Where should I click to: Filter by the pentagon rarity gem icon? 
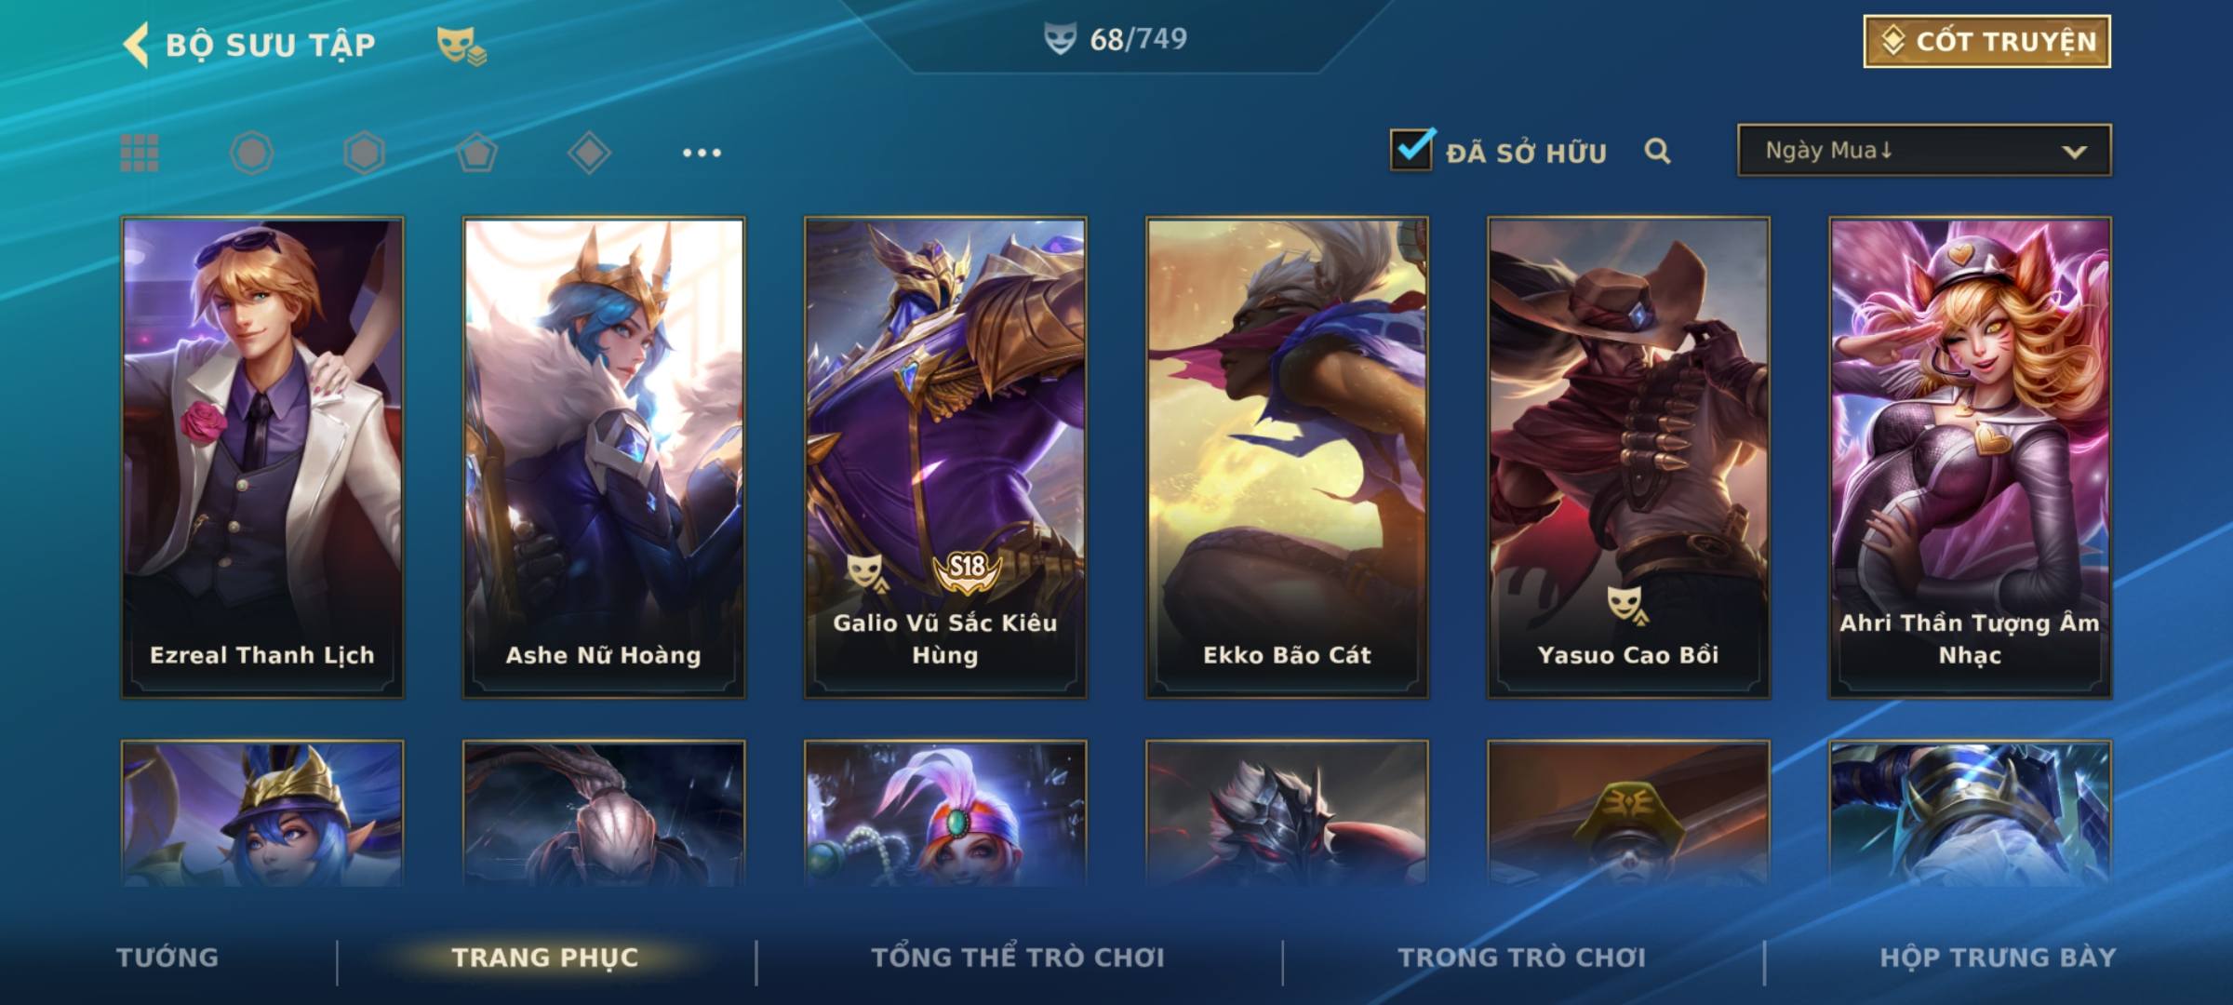tap(476, 153)
